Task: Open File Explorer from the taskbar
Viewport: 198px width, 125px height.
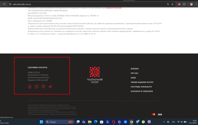Action: [x=90, y=122]
